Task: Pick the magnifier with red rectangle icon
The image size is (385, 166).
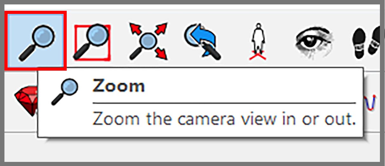Action: pyautogui.click(x=92, y=42)
